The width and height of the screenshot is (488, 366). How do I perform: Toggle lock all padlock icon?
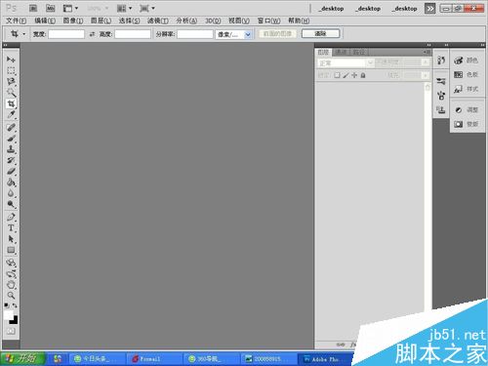click(363, 75)
